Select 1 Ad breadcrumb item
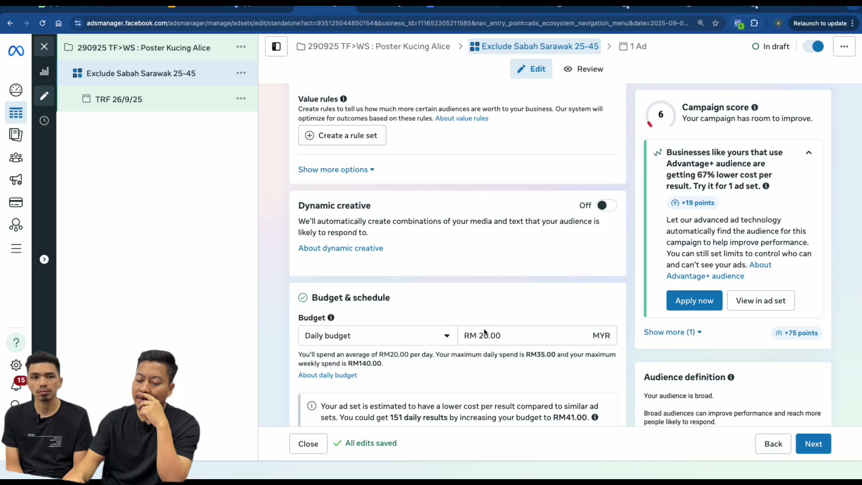 [633, 46]
